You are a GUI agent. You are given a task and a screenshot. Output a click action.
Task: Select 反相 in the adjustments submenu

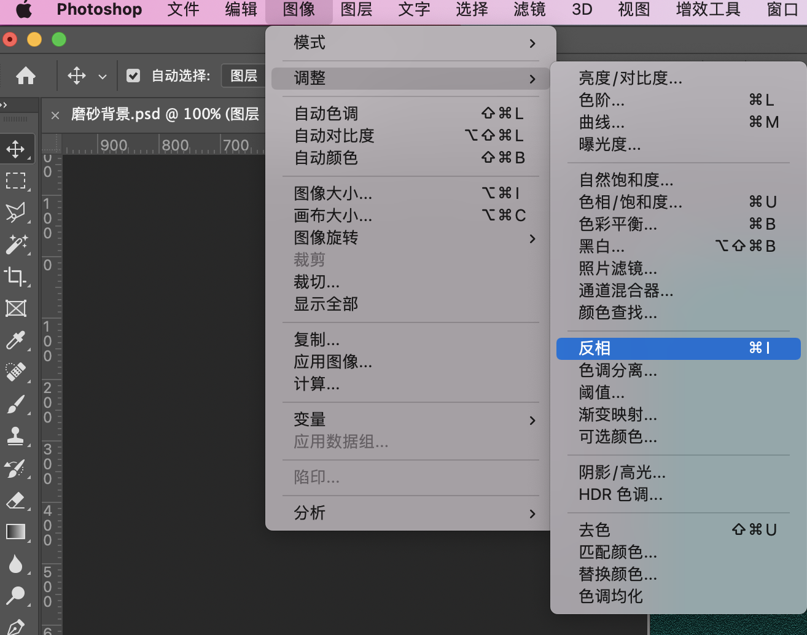[x=679, y=348]
